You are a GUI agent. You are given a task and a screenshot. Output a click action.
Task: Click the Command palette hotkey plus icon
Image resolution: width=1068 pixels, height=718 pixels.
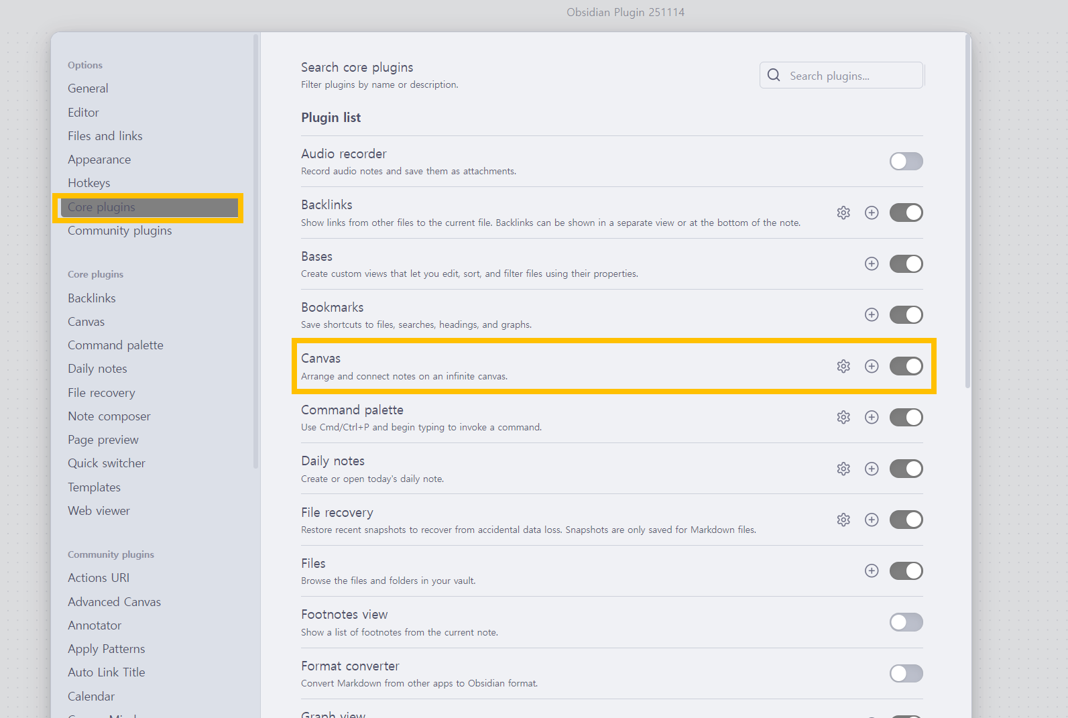tap(872, 417)
